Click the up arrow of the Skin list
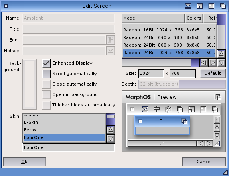 [x=111, y=130]
